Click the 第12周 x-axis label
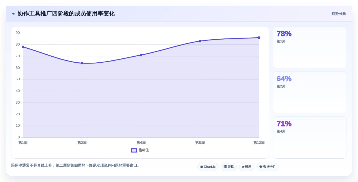This screenshot has height=182, width=358. (259, 143)
